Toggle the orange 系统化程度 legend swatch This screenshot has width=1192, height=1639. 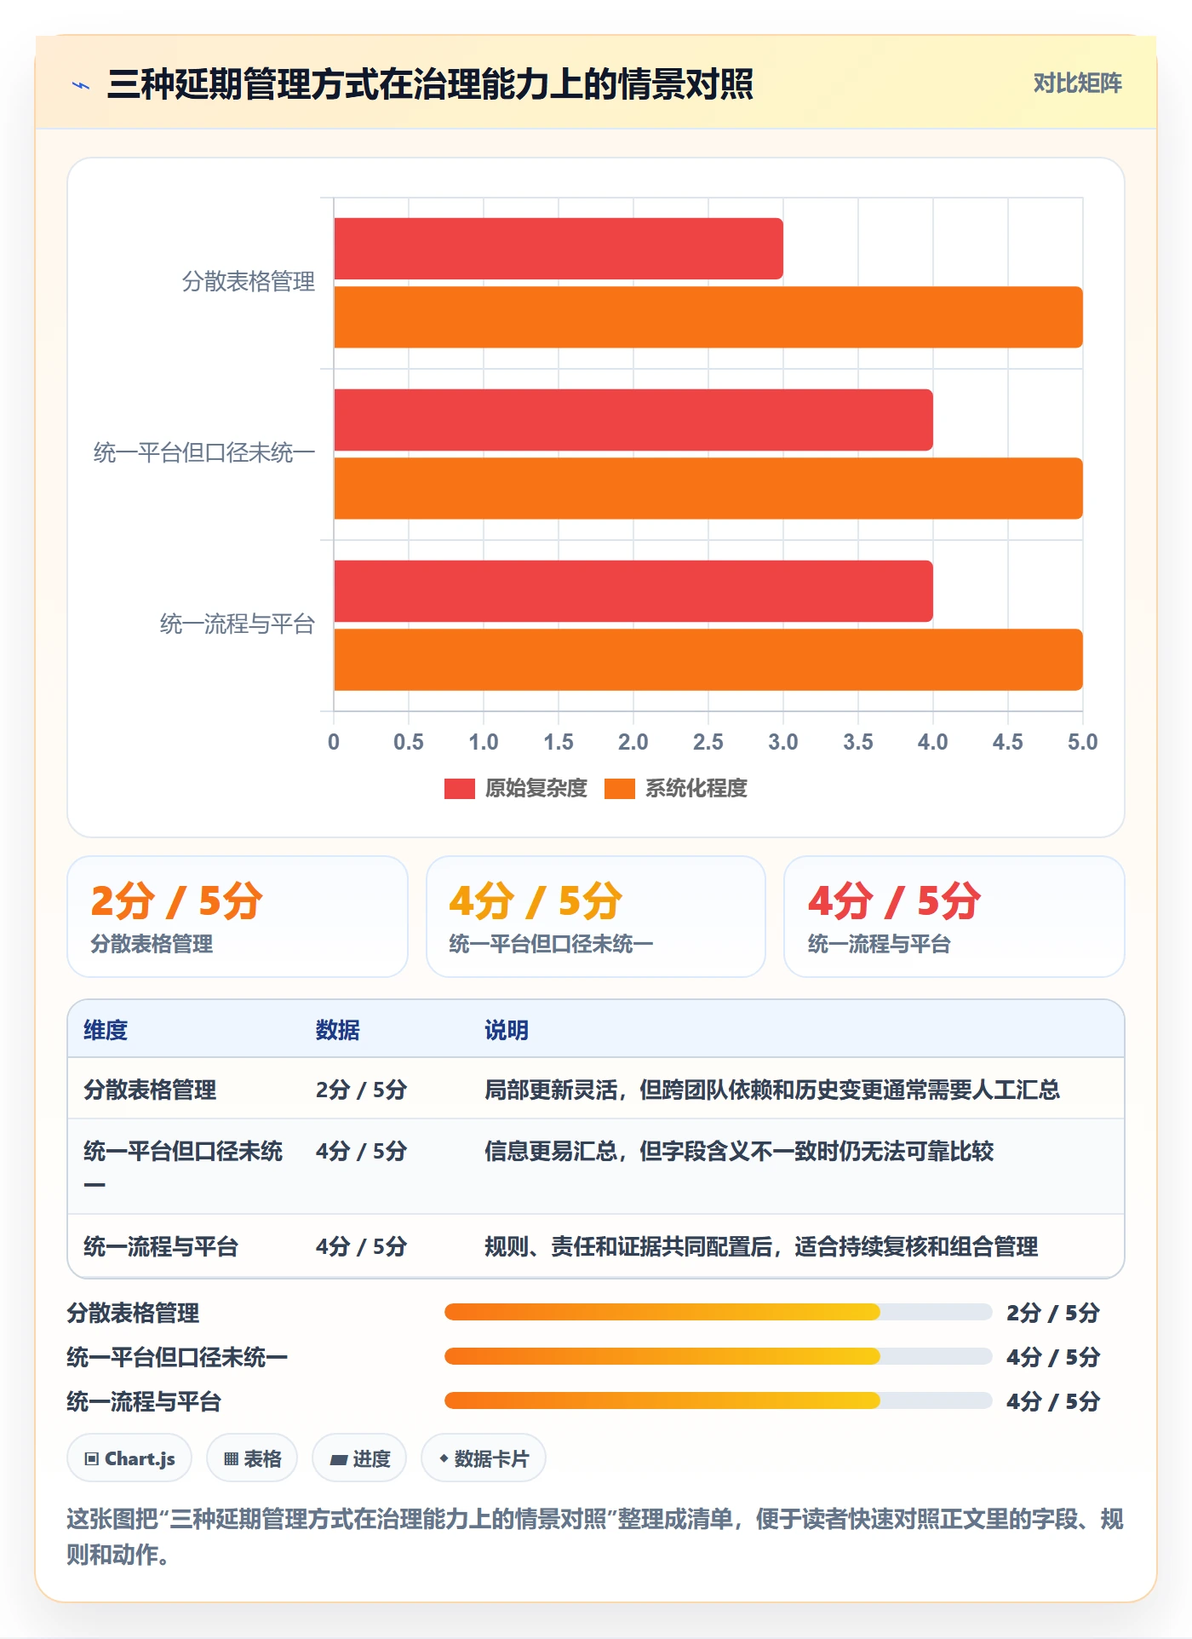click(x=620, y=789)
